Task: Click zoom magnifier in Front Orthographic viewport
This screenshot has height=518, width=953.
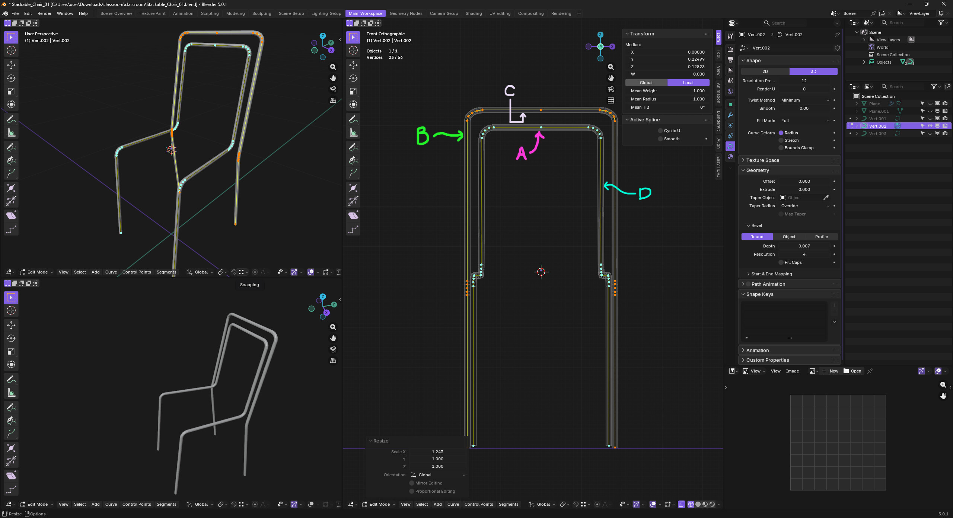Action: click(x=611, y=67)
